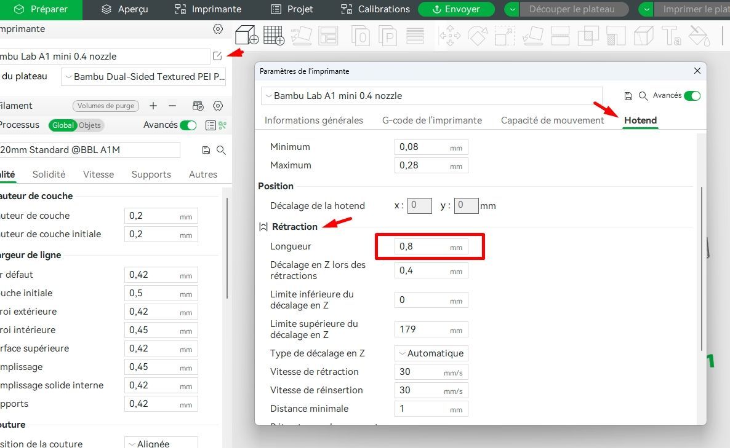This screenshot has width=730, height=448.
Task: Save the process preset with disk icon
Action: tap(206, 150)
